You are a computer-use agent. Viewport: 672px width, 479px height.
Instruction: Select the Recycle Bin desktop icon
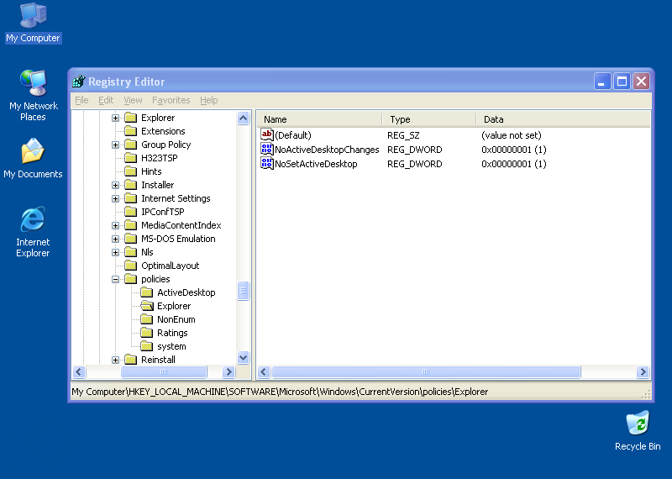(x=638, y=430)
